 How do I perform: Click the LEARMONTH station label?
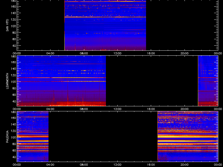[x=8, y=81]
